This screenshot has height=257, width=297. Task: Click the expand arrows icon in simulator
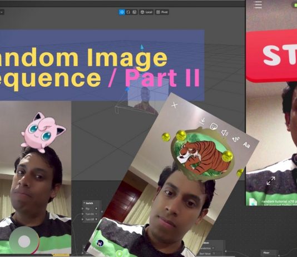(271, 181)
